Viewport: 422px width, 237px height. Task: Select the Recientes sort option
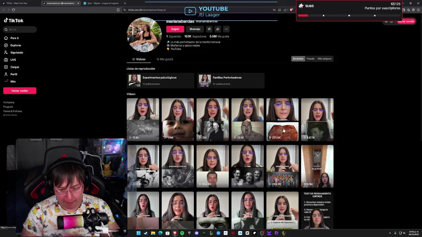(298, 59)
